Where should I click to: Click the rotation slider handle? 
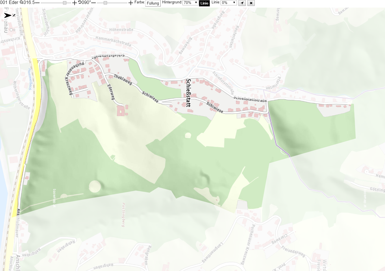click(105, 3)
